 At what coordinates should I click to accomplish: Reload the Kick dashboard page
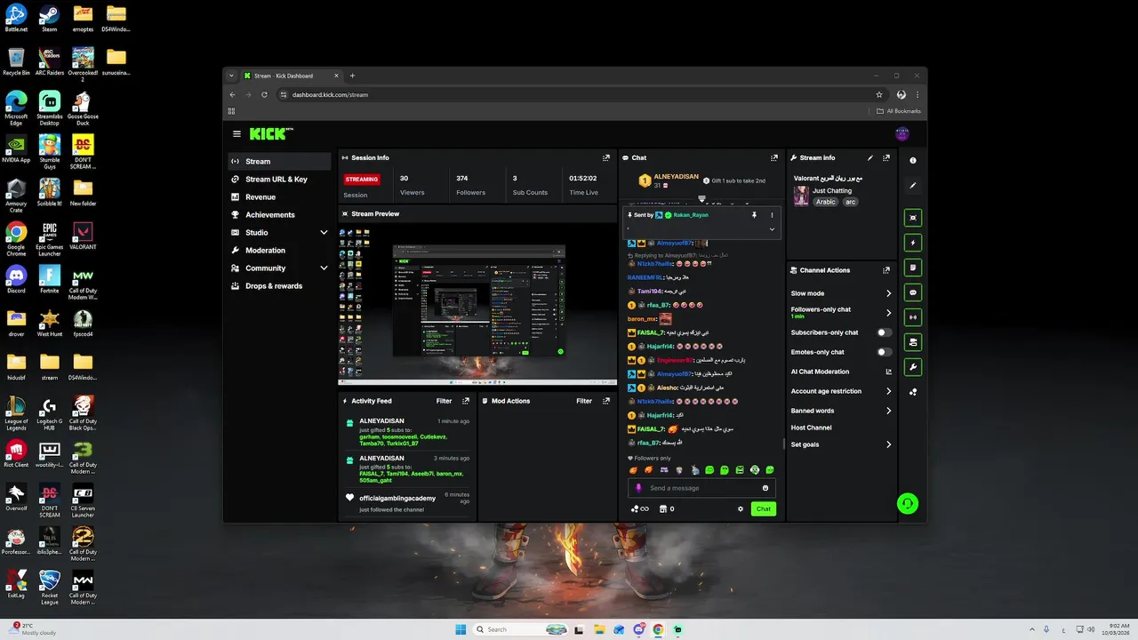click(264, 94)
